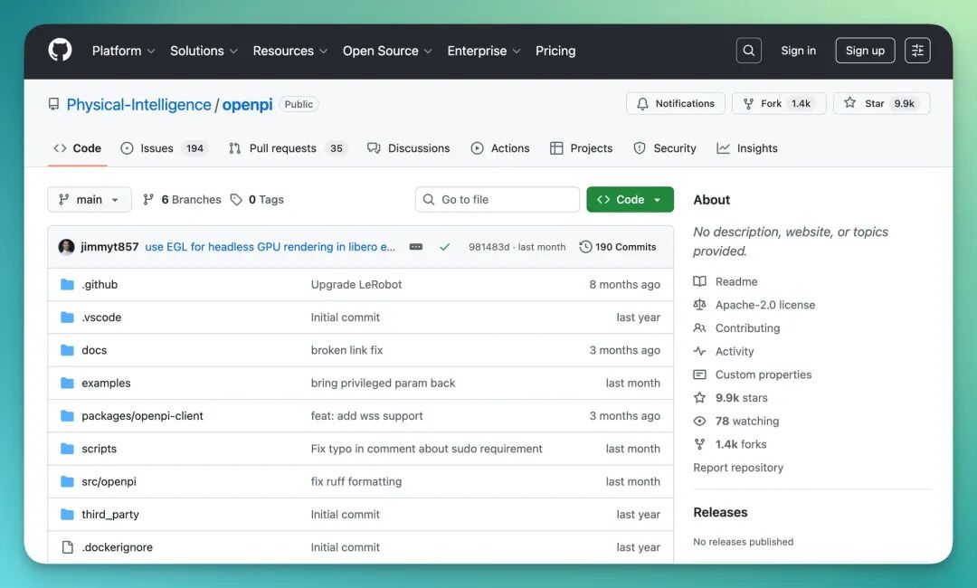Screen dimensions: 977x588
Task: Click jimmyt857's avatar thumbnail
Action: pos(66,247)
